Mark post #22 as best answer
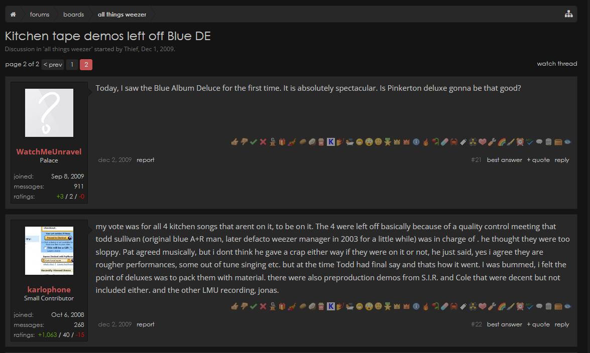 point(504,324)
